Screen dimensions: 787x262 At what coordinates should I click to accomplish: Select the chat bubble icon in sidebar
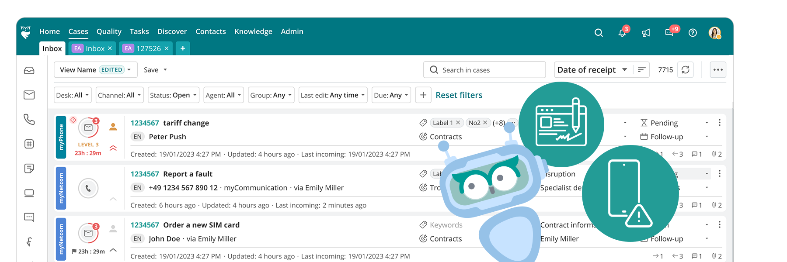click(x=29, y=217)
